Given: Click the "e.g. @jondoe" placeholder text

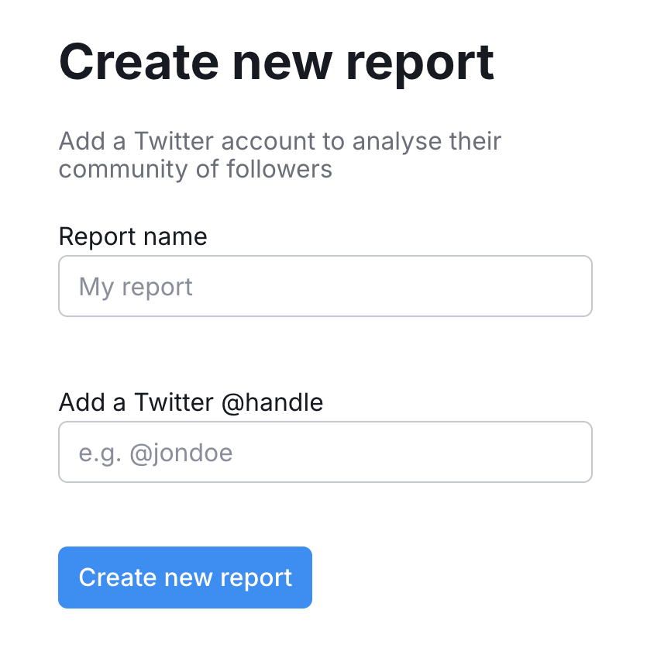Looking at the screenshot, I should coord(156,453).
